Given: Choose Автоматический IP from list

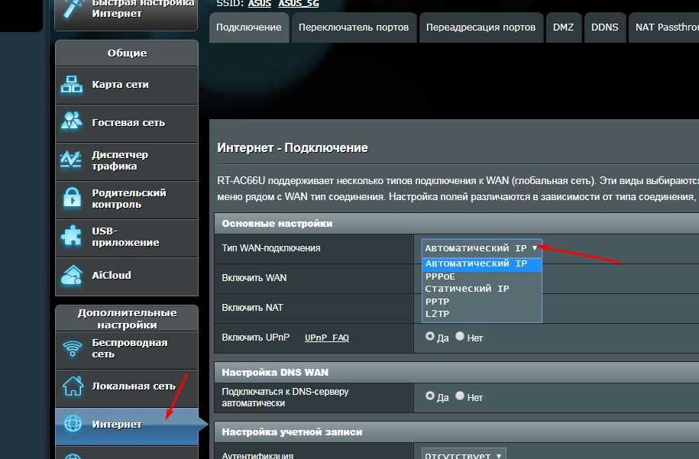Looking at the screenshot, I should 481,263.
